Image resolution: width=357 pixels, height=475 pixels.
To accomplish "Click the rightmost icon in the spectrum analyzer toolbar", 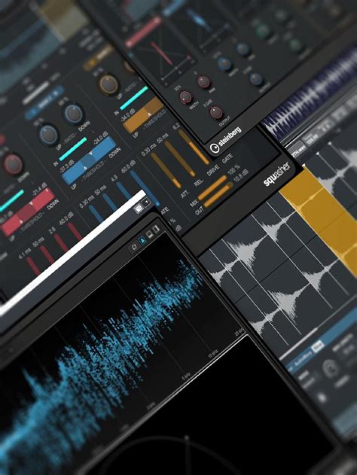I will click(x=156, y=229).
